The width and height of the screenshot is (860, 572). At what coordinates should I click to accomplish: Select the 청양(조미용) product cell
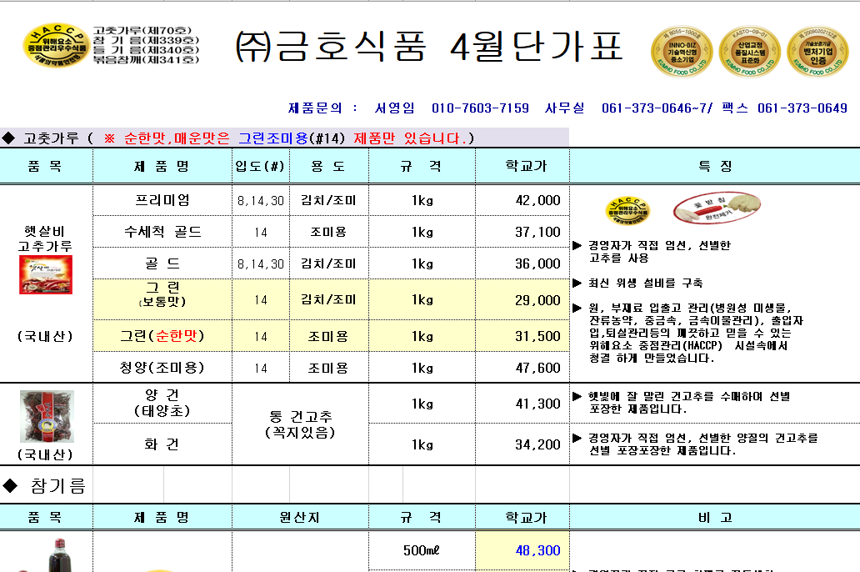(162, 367)
